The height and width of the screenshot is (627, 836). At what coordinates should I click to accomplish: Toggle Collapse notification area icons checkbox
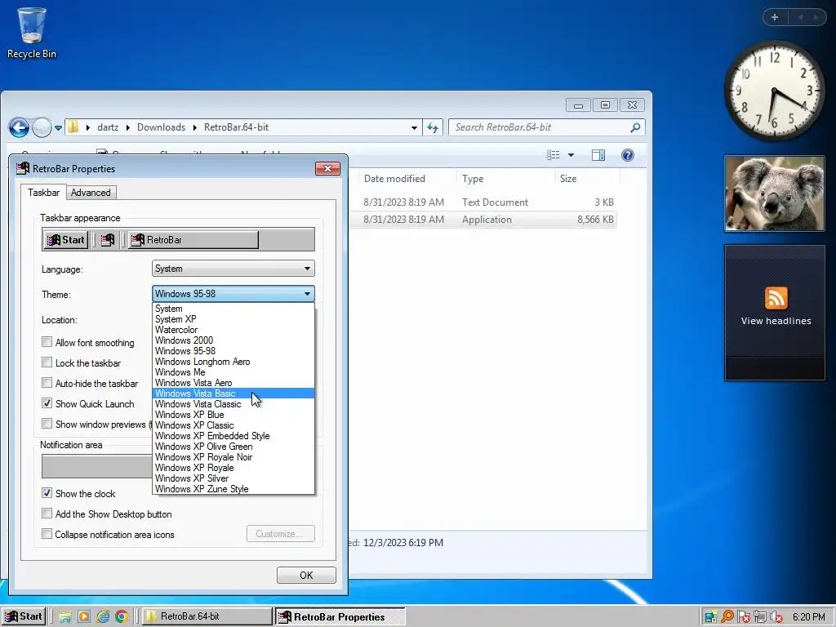coord(47,534)
